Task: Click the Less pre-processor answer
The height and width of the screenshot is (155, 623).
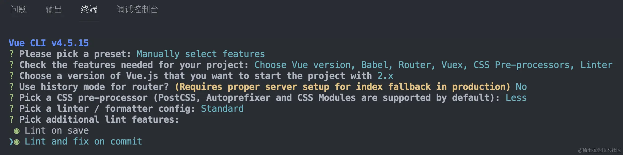Action: [516, 98]
